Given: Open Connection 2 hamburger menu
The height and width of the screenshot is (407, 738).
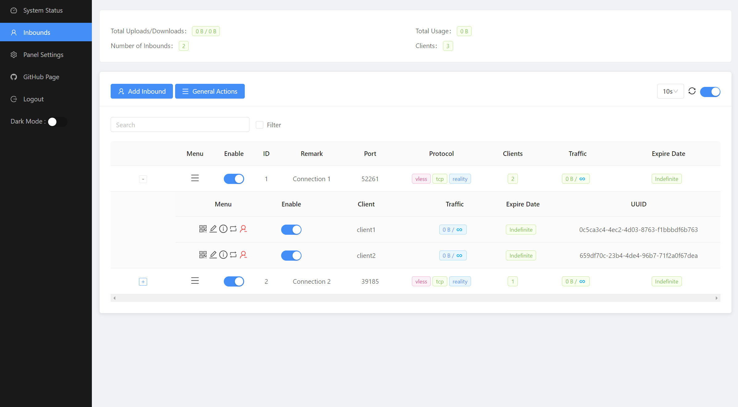Looking at the screenshot, I should pyautogui.click(x=195, y=281).
